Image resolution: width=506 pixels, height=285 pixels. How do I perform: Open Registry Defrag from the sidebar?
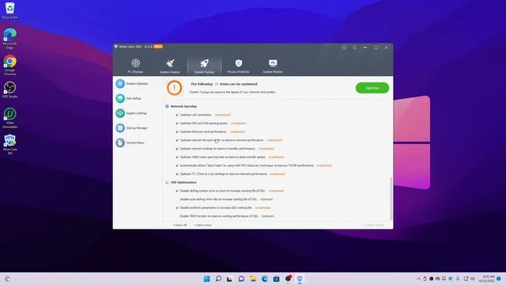pyautogui.click(x=132, y=113)
